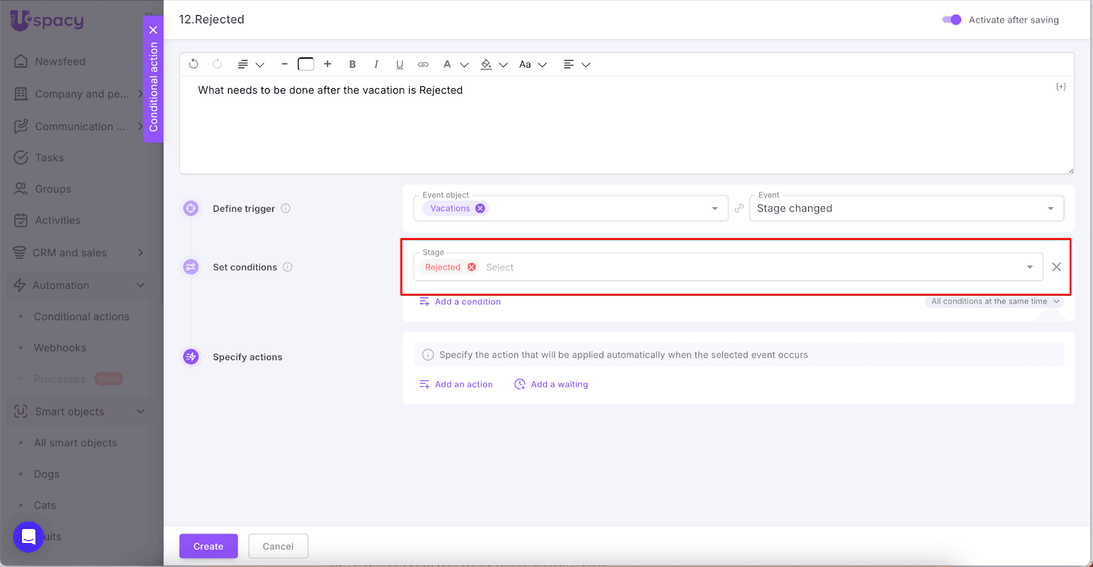The image size is (1093, 567).
Task: Toggle italic text formatting
Action: click(376, 64)
